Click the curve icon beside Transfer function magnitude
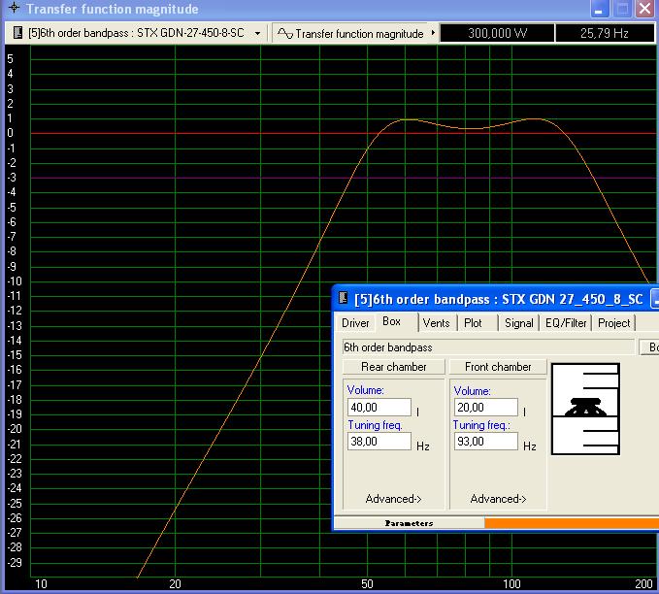Viewport: 659px width, 594px height. [x=284, y=33]
